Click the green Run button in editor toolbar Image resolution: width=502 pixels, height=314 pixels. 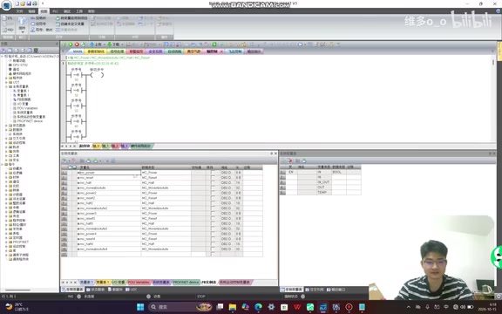(x=71, y=44)
